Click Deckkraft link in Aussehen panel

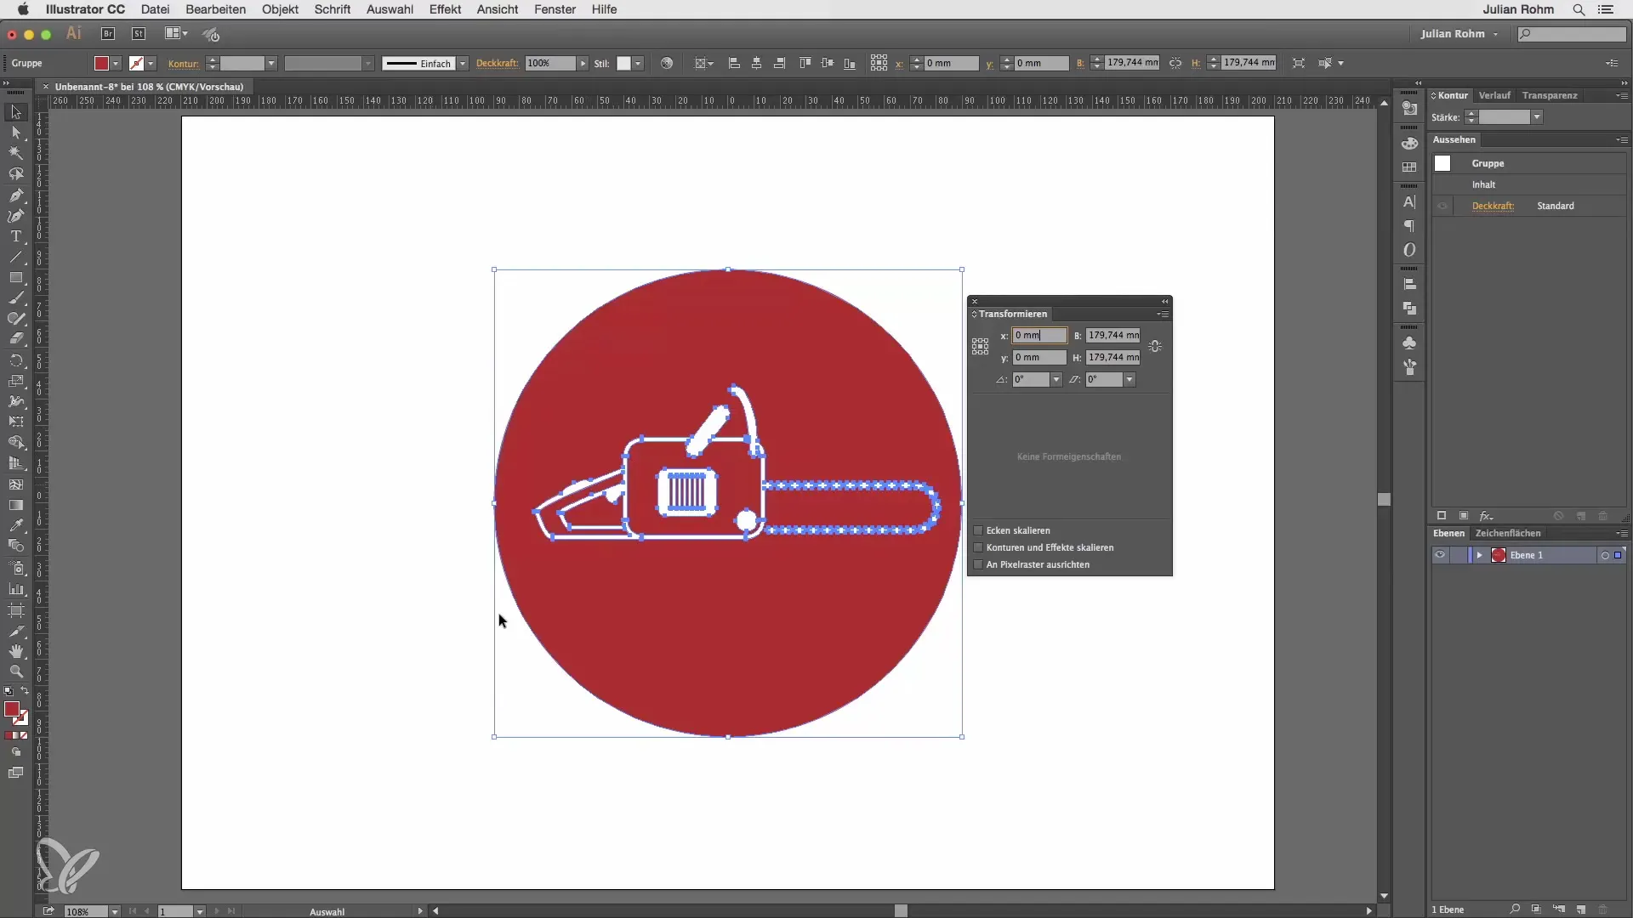pos(1494,206)
